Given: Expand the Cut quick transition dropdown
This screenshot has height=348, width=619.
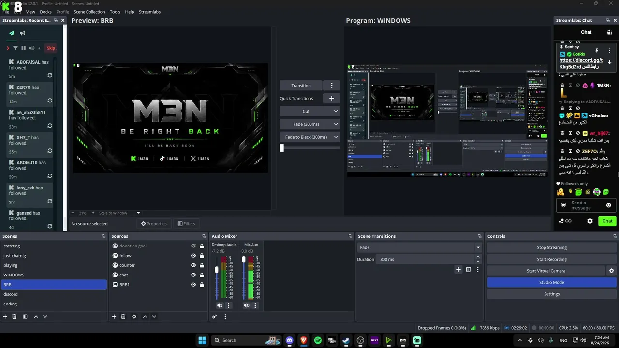Looking at the screenshot, I should point(336,111).
